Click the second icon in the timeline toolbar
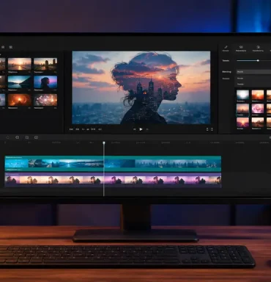Image resolution: width=271 pixels, height=282 pixels. (18, 137)
